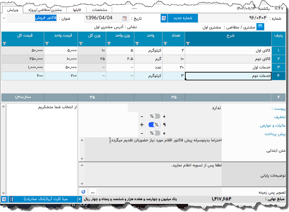Click the list icon beside شماره جدید
Viewport: 289px width, 212px height.
pyautogui.click(x=164, y=18)
